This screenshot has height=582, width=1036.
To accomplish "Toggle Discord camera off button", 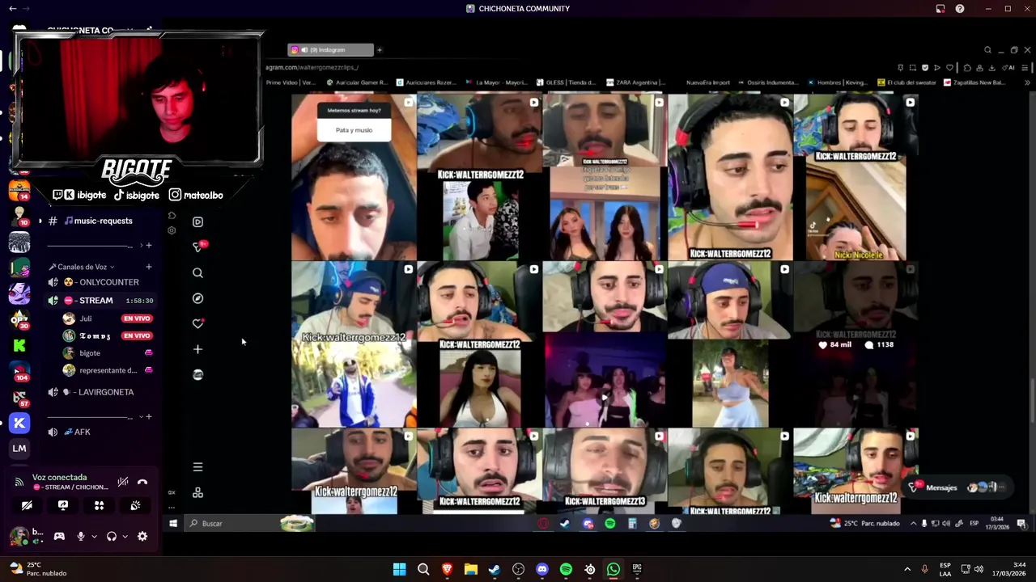I will [x=27, y=505].
